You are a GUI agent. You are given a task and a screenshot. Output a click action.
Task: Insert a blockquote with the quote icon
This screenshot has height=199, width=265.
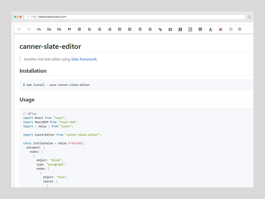[69, 29]
